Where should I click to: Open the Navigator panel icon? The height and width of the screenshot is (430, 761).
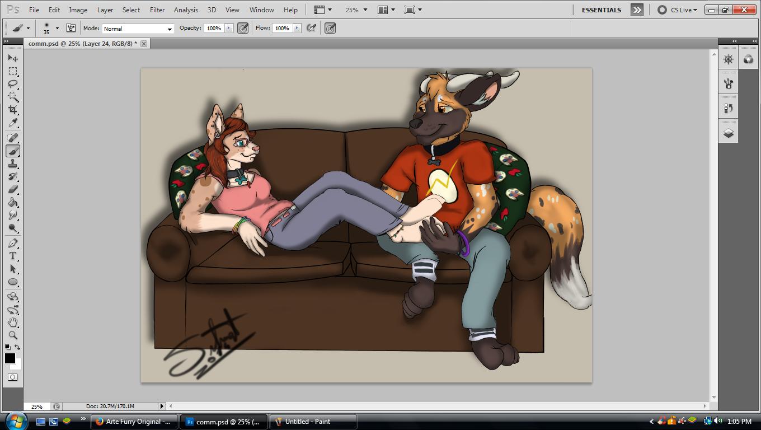click(728, 59)
